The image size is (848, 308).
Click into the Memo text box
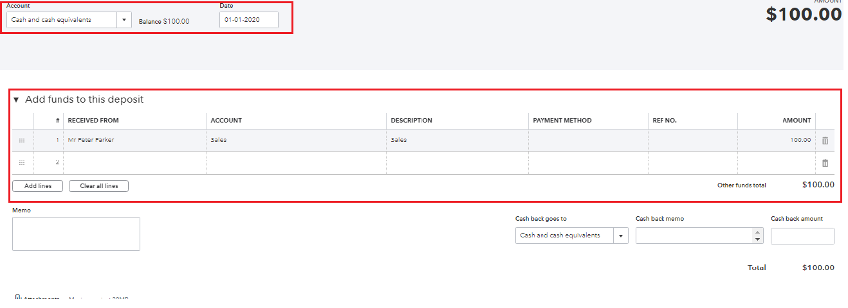pos(76,234)
